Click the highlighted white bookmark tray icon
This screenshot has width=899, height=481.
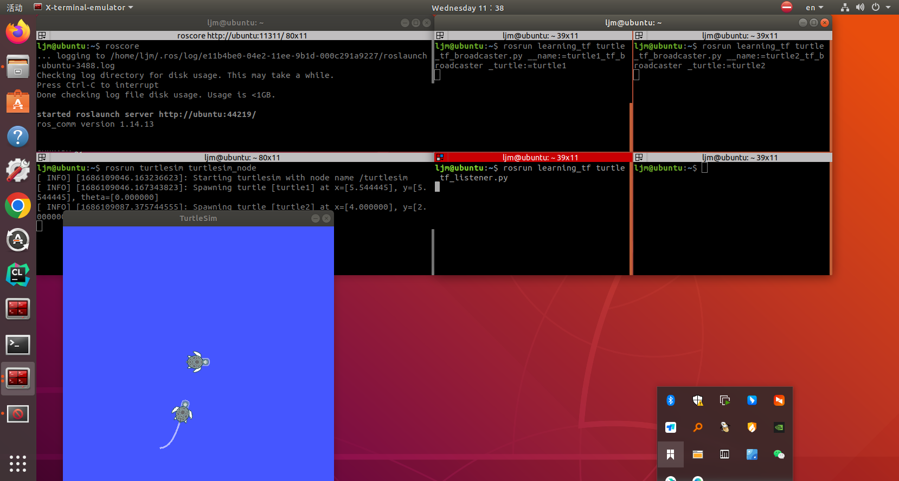coord(671,454)
